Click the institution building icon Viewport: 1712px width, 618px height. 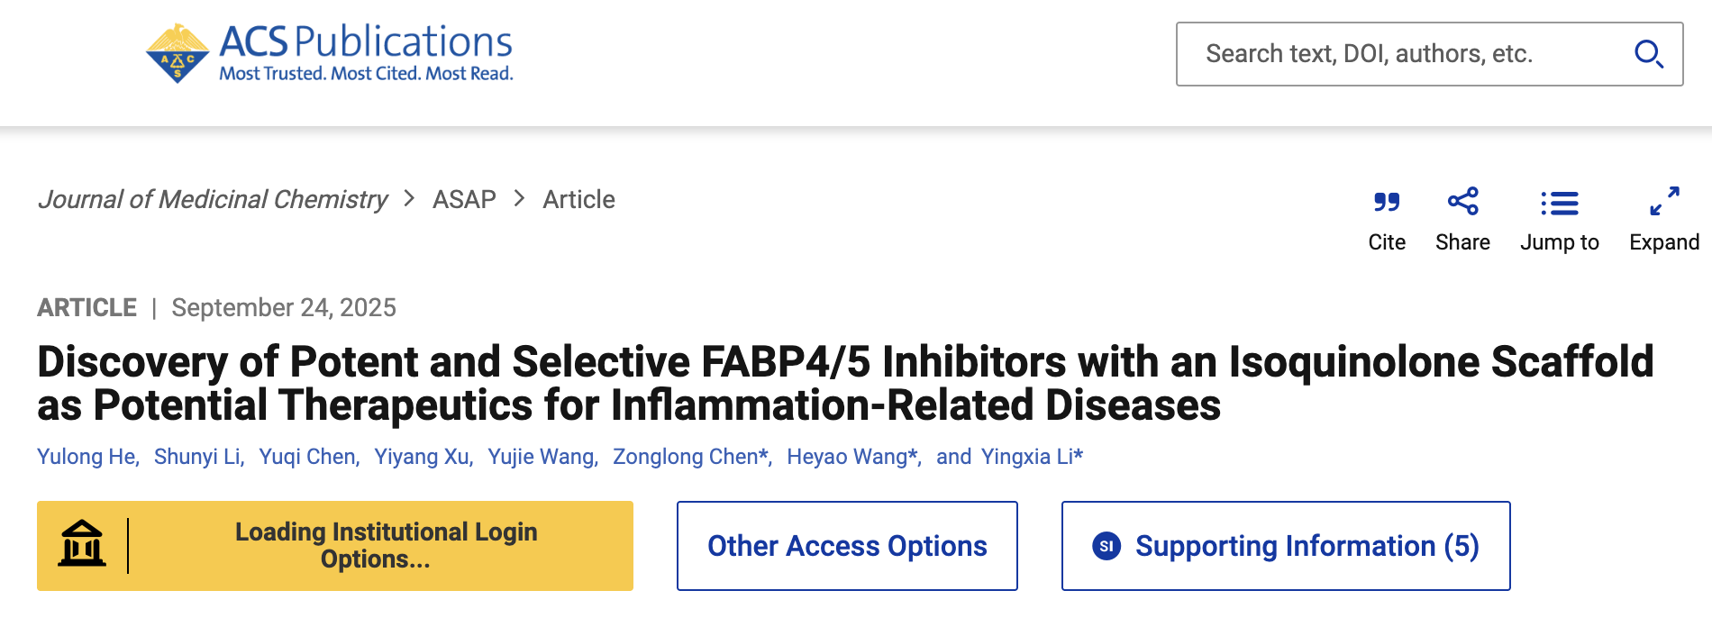(x=82, y=544)
